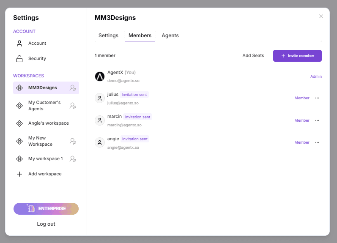Open angie's Member role dropdown
The width and height of the screenshot is (337, 243).
tap(302, 142)
